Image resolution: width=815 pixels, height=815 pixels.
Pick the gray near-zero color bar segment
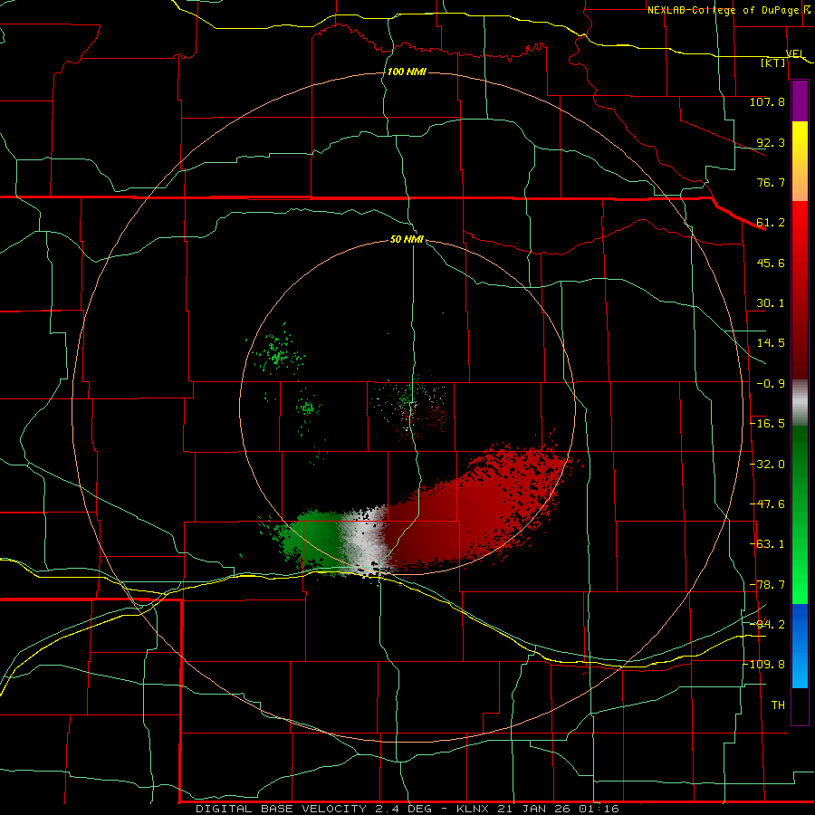800,403
